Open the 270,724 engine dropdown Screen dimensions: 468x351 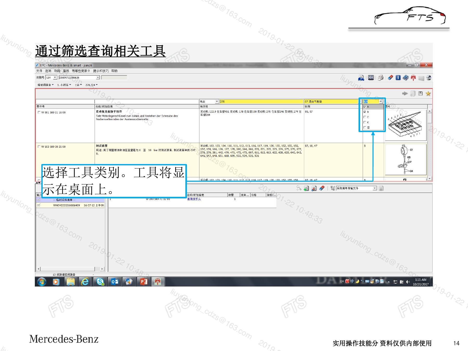[x=92, y=85]
